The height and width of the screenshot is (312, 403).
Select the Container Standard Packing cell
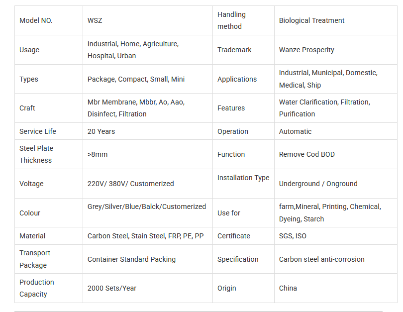point(131,259)
